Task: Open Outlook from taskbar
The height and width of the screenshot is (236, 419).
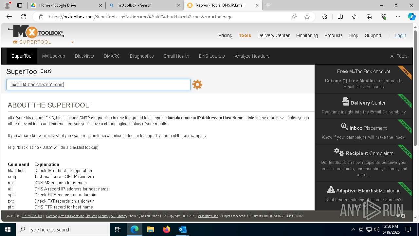Action: tap(182, 229)
